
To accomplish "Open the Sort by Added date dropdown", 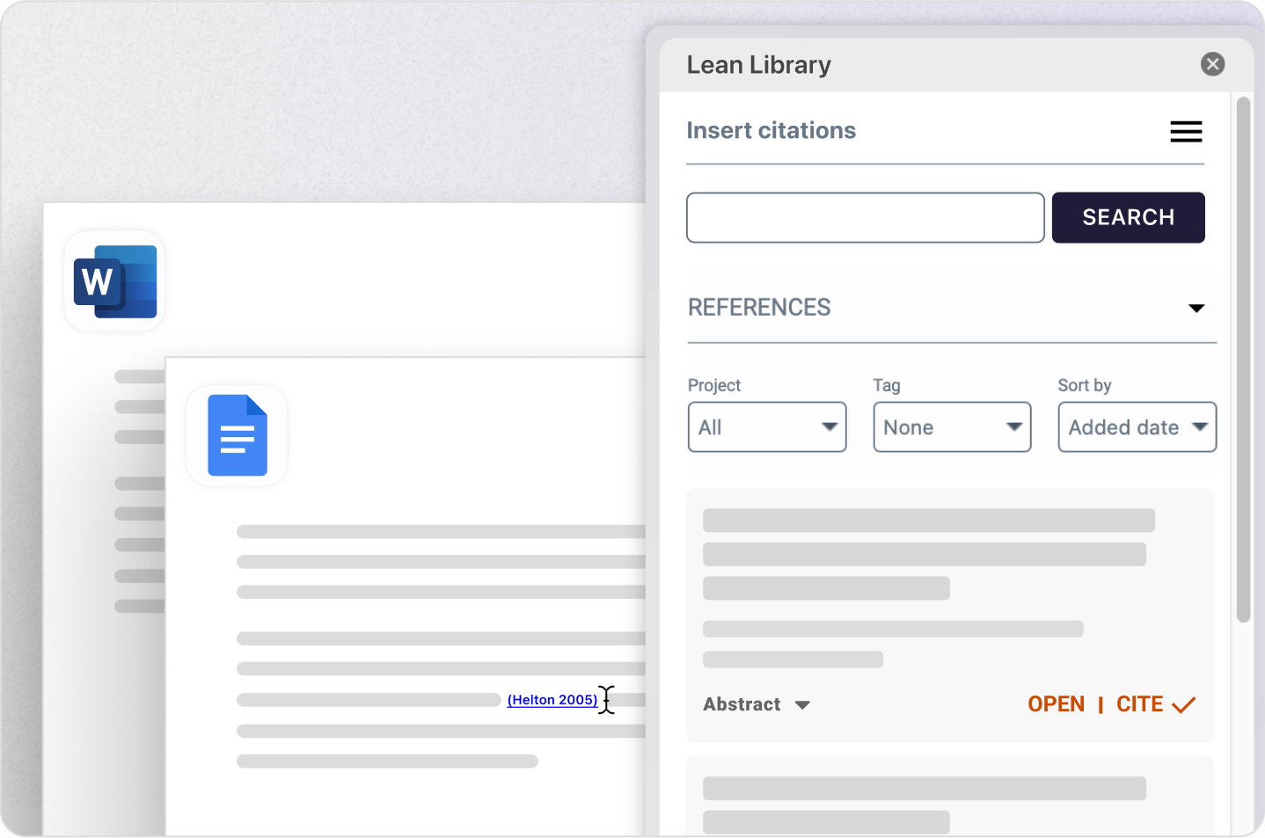I will coord(1136,427).
